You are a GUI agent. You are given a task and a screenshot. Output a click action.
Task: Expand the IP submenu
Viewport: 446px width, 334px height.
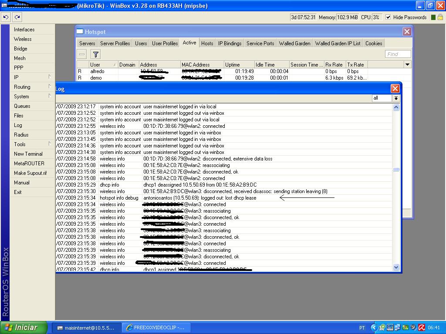32,77
